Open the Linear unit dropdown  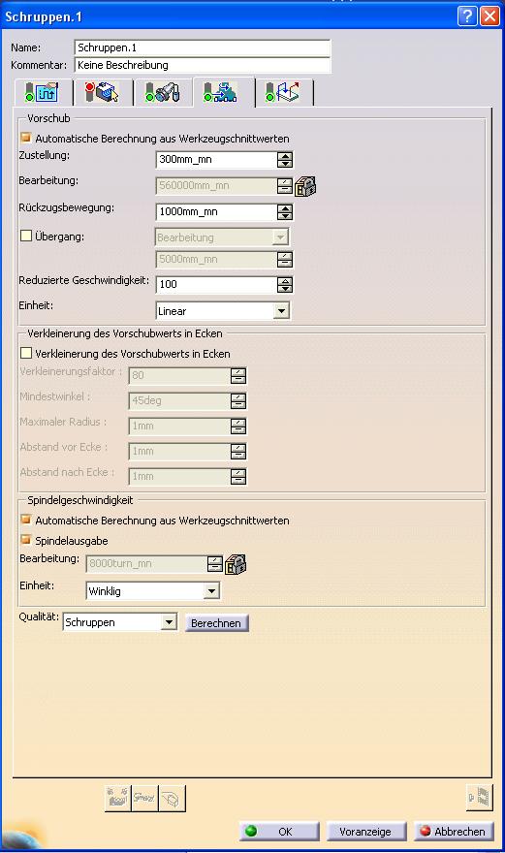point(281,311)
